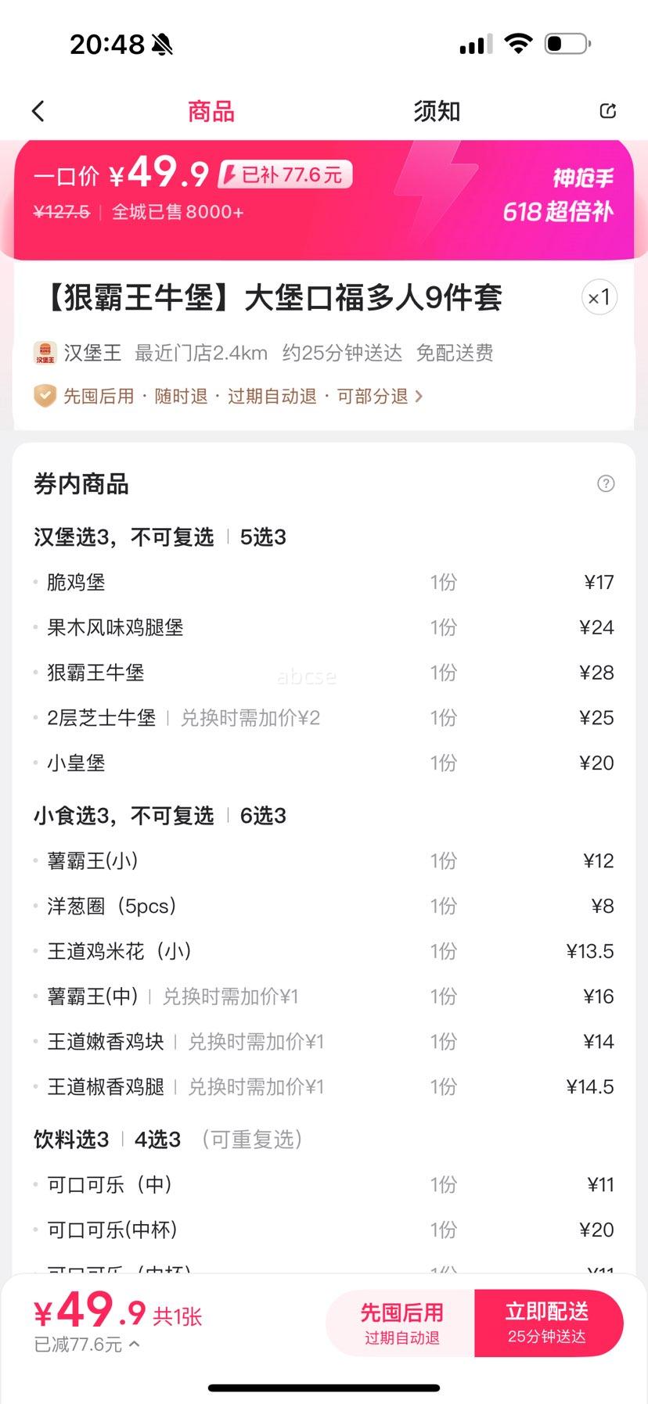The width and height of the screenshot is (648, 1404).
Task: Tap the lightning 已补77.6元 badge
Action: [286, 174]
